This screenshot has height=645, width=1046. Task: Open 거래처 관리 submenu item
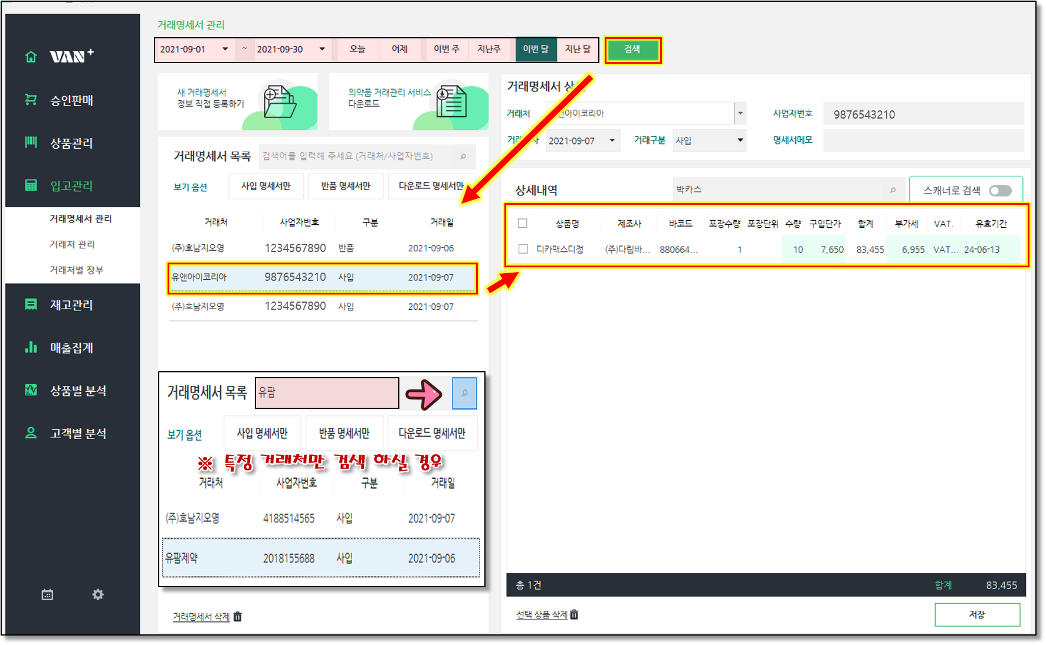click(72, 244)
